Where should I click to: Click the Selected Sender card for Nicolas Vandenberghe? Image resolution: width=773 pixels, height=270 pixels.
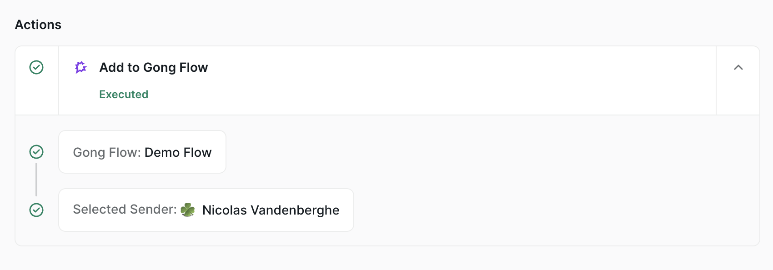(x=206, y=210)
